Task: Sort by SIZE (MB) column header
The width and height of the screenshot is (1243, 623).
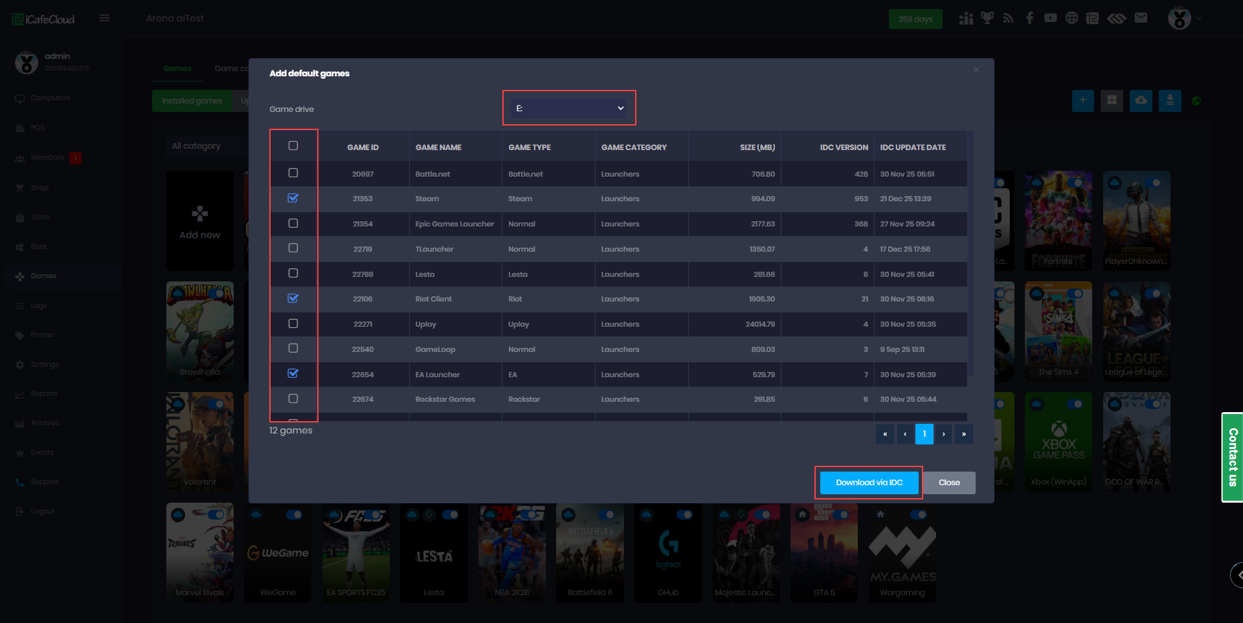Action: click(757, 148)
